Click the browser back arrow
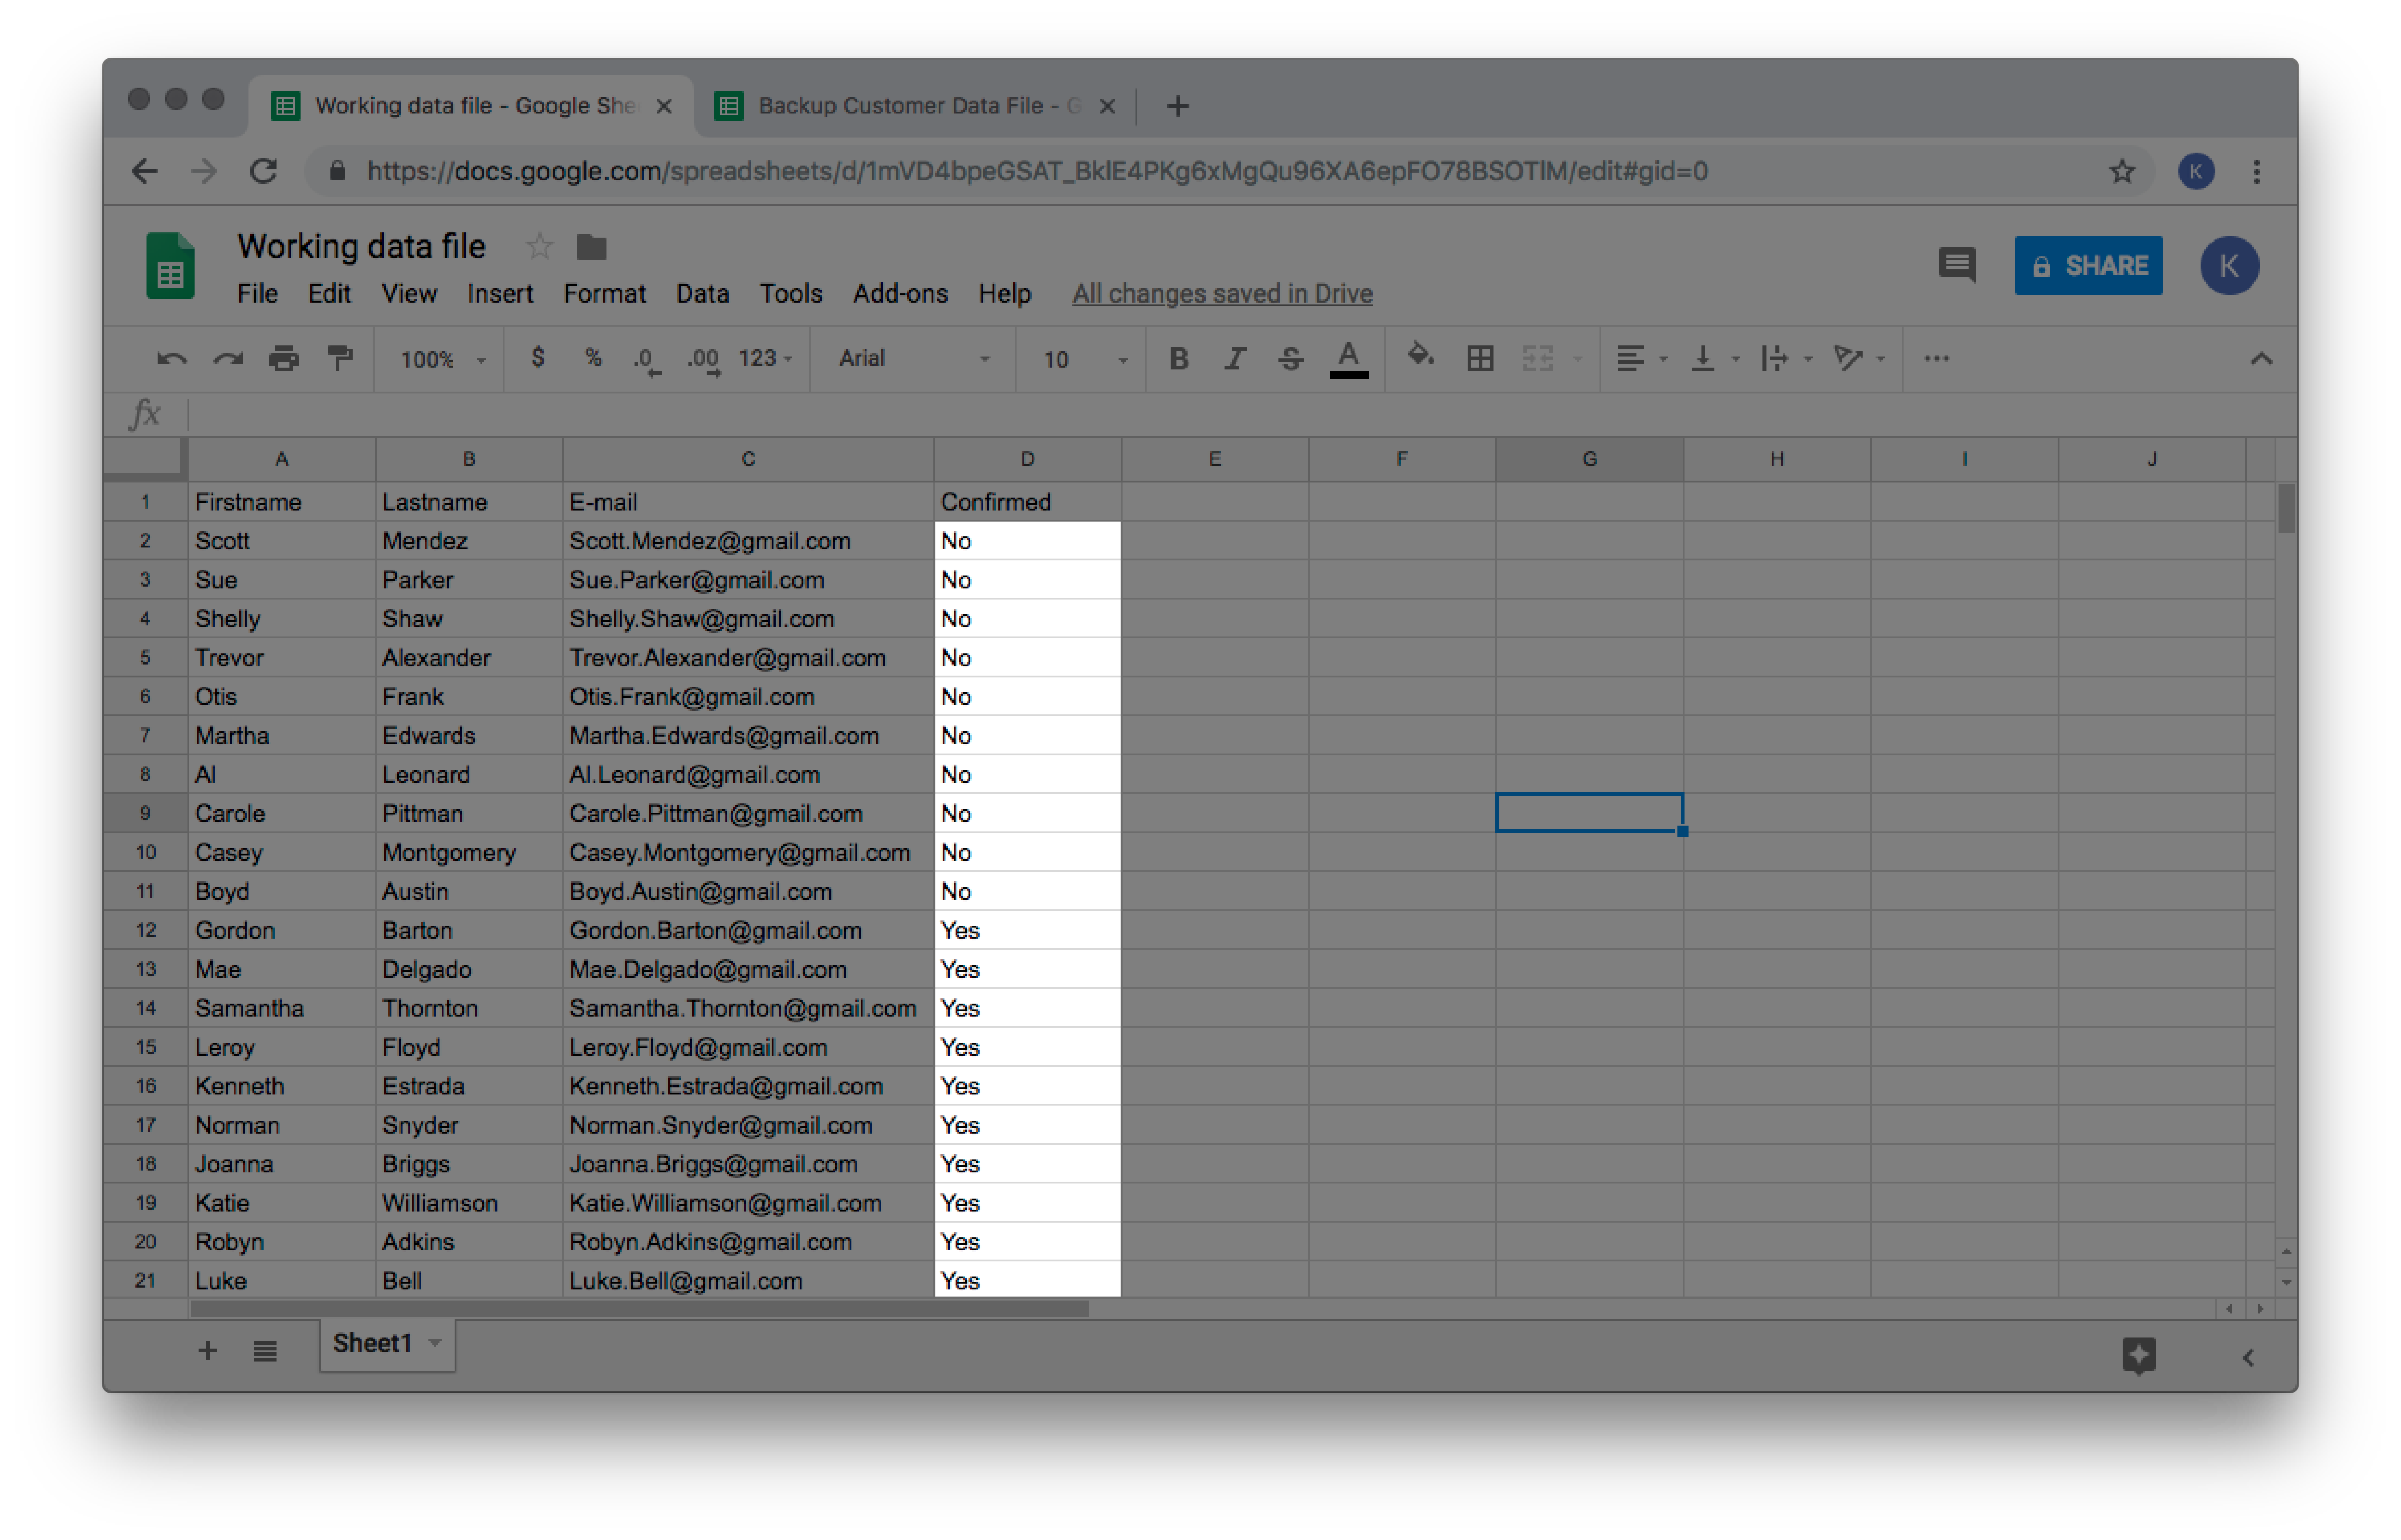 pos(145,171)
